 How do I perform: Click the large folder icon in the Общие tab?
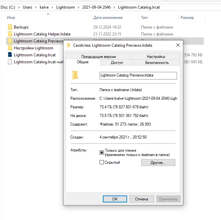point(75,75)
